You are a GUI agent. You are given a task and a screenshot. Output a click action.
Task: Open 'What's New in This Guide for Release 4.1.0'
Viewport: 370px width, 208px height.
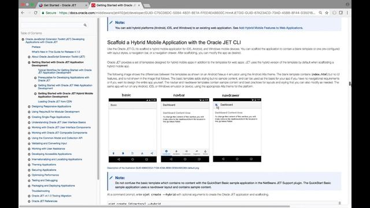point(55,51)
